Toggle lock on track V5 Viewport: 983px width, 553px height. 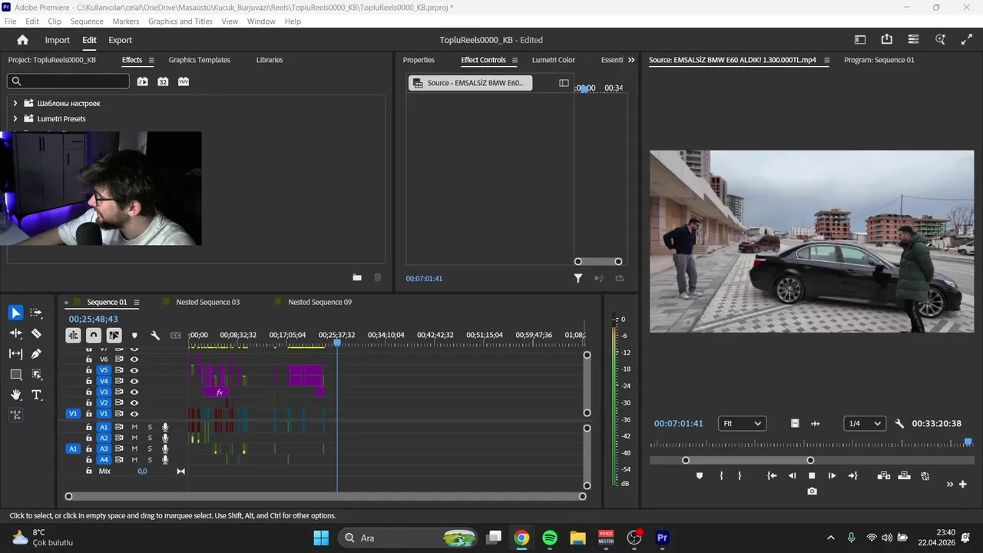89,370
